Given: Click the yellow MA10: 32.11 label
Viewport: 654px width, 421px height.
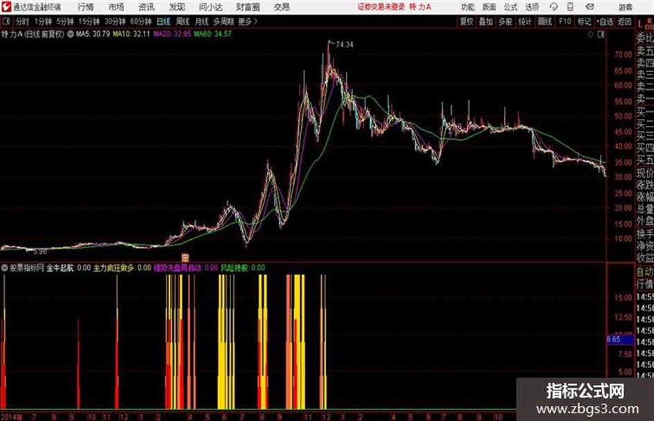Looking at the screenshot, I should click(131, 34).
